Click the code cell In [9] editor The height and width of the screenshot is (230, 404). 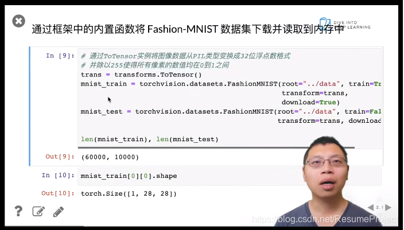click(x=230, y=98)
